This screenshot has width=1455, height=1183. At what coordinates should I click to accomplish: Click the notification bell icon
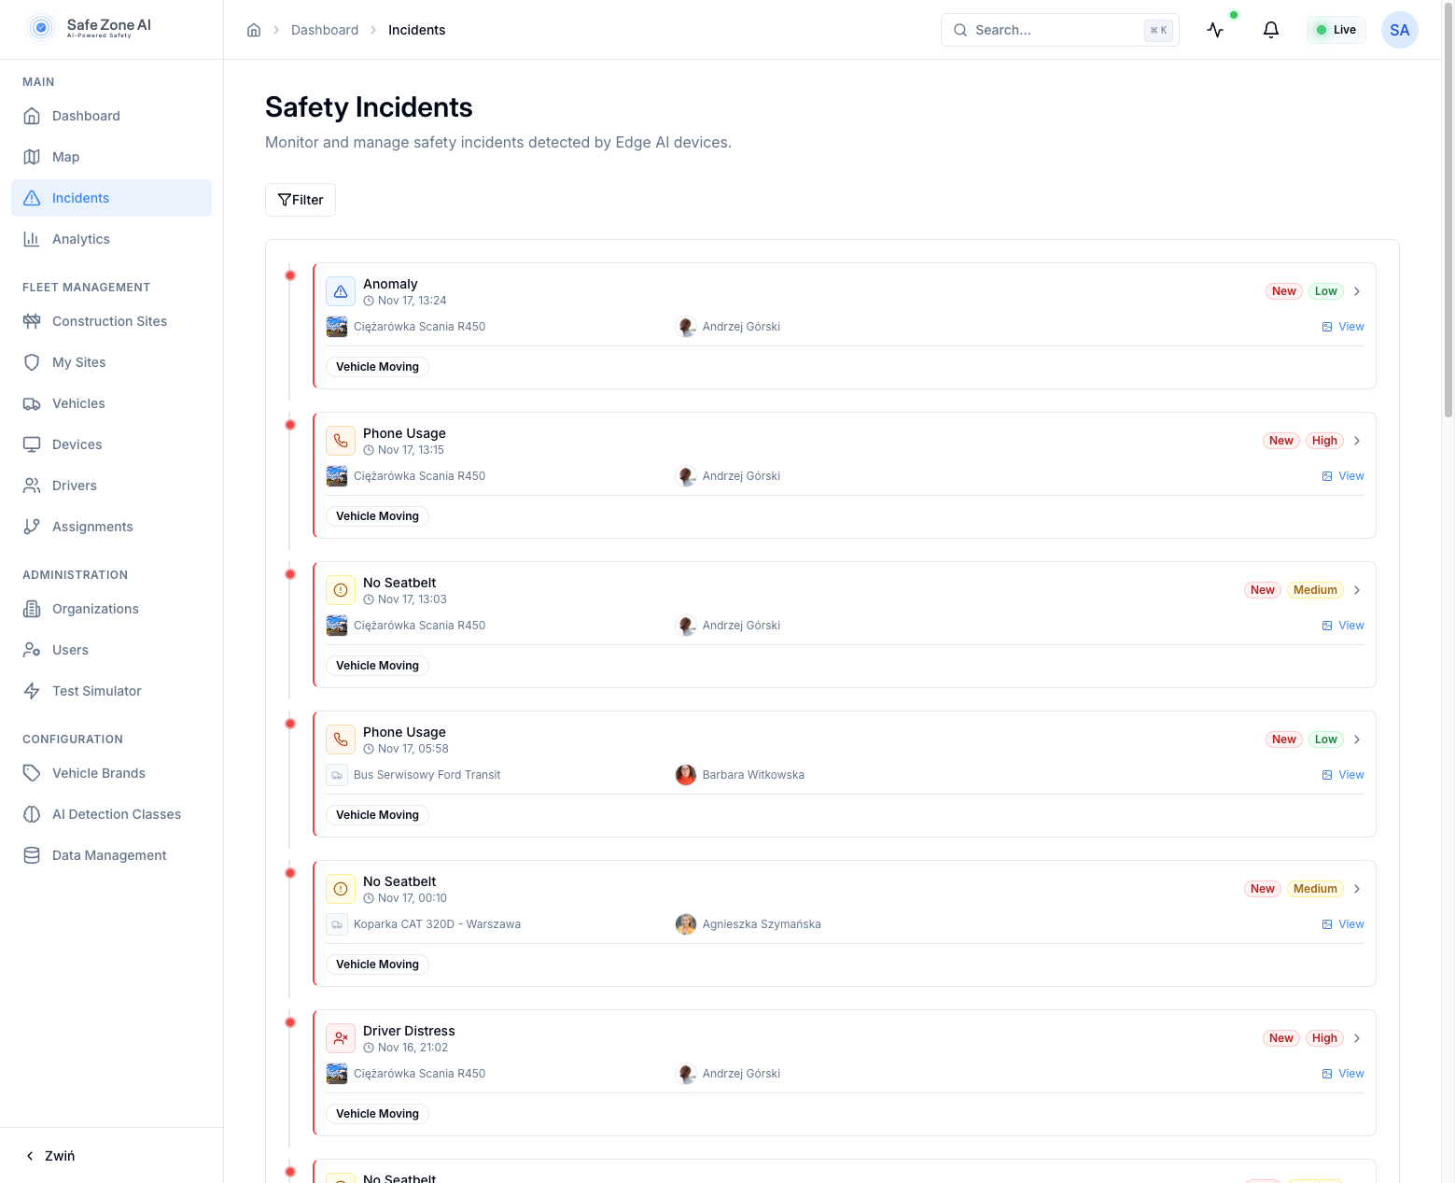click(1270, 29)
